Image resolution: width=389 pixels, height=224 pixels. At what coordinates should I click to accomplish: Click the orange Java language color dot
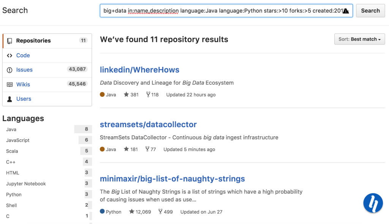[101, 95]
